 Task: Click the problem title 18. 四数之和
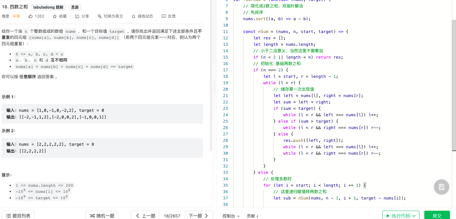click(x=15, y=7)
